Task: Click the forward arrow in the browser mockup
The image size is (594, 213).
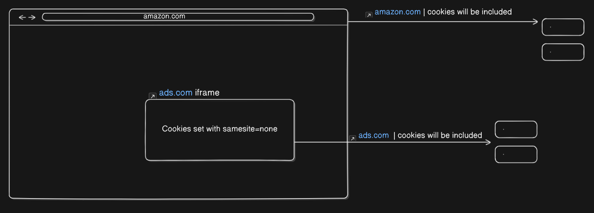Action: click(32, 17)
